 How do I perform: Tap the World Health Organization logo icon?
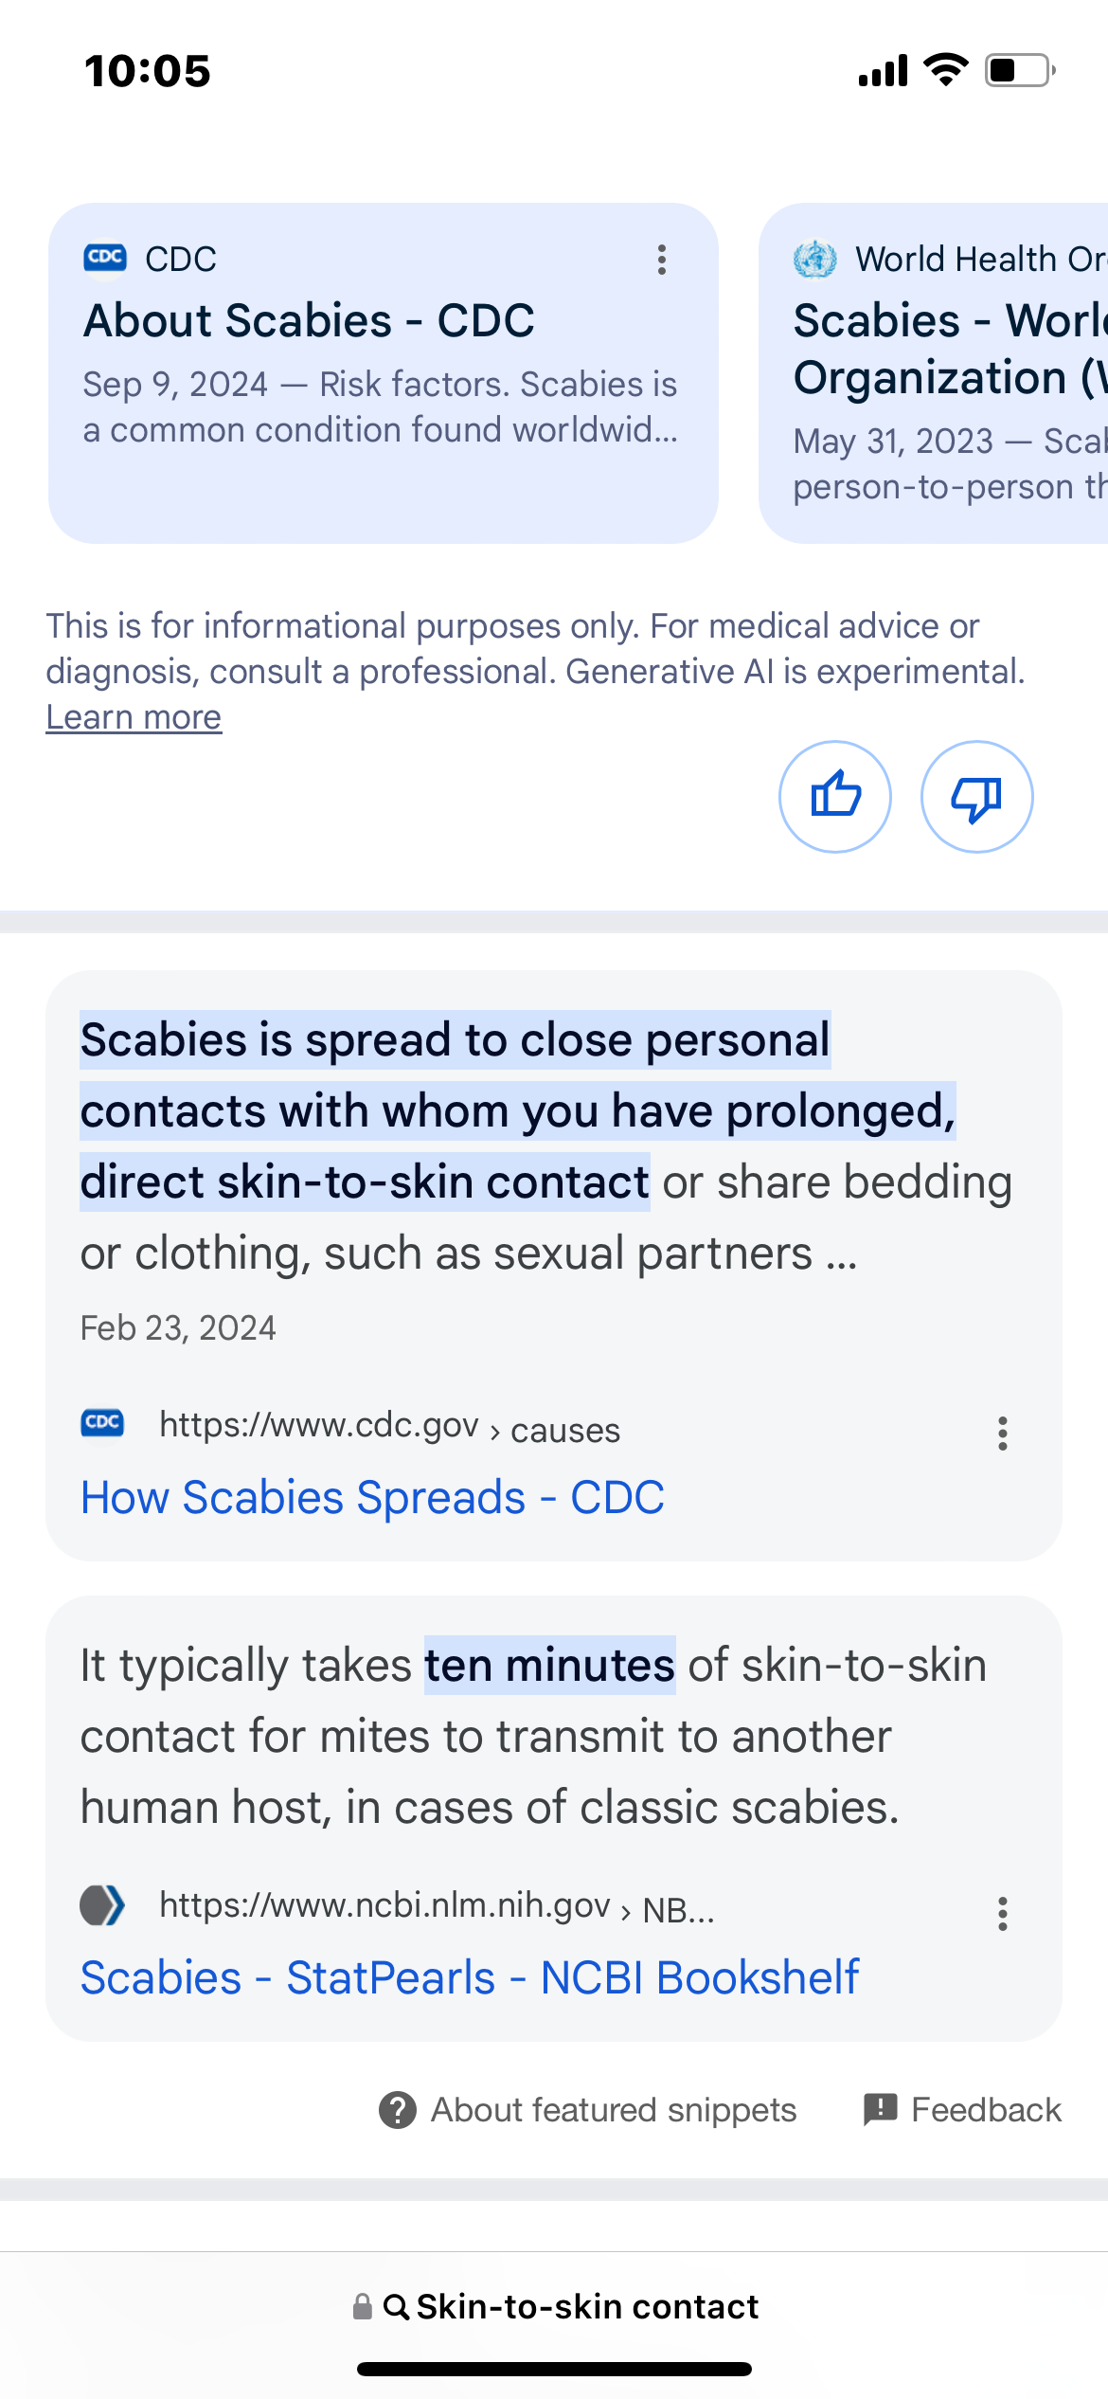pyautogui.click(x=814, y=259)
